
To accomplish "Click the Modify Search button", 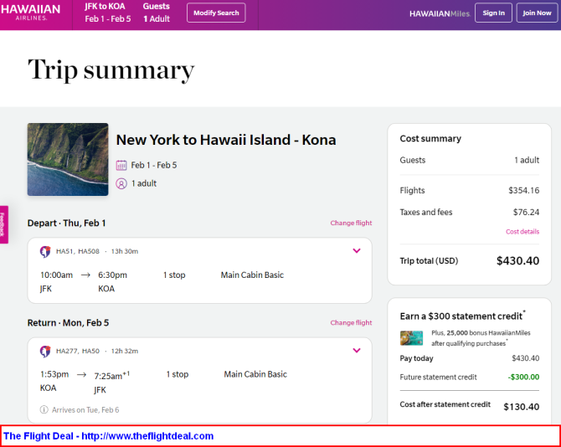I will pos(216,13).
